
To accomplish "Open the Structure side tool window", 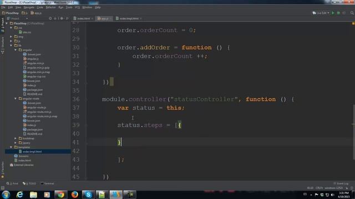I will 2,45.
